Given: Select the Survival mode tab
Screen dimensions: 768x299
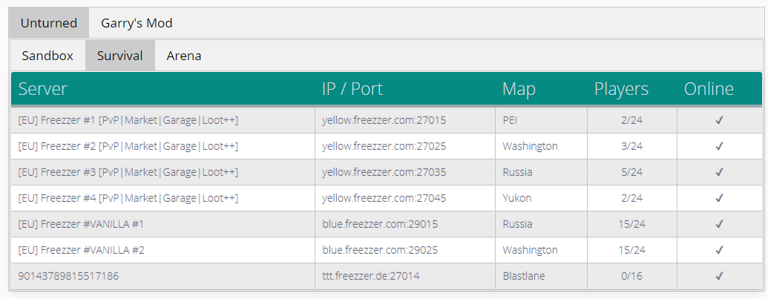Looking at the screenshot, I should click(x=119, y=56).
